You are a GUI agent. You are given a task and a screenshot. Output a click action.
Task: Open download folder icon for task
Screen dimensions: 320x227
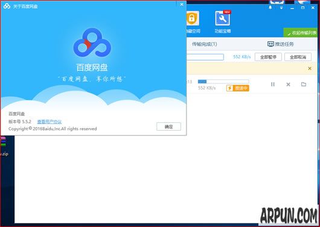point(304,84)
